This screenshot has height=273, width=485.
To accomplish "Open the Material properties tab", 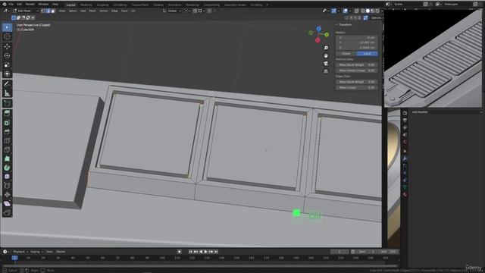I will point(405,194).
